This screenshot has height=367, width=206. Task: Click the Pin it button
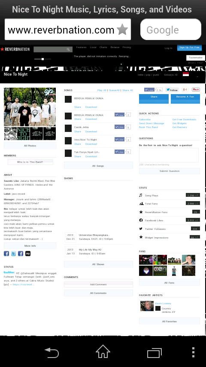coord(196,90)
